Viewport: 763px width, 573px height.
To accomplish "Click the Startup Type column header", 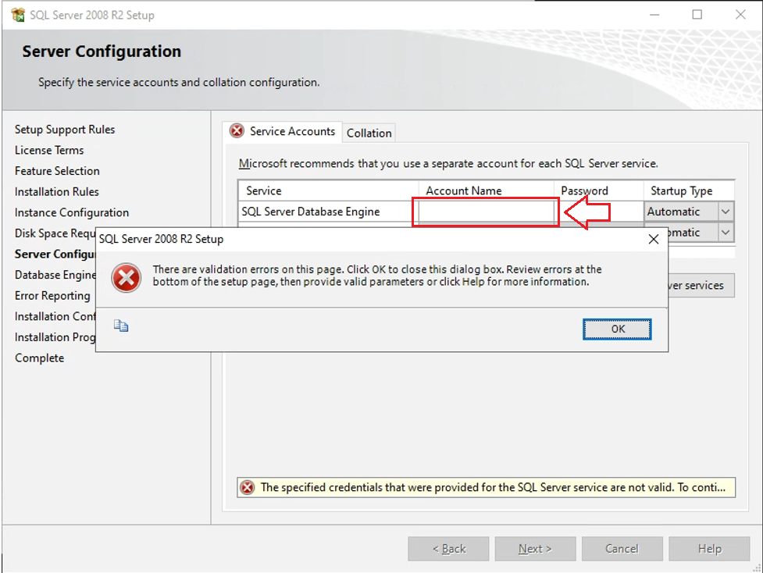I will pyautogui.click(x=689, y=190).
